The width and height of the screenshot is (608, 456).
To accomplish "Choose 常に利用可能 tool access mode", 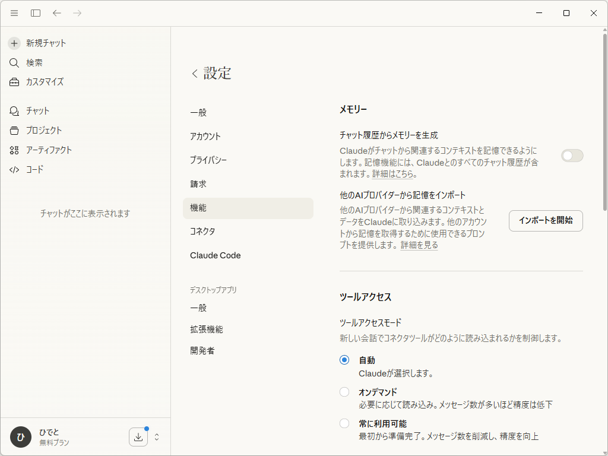I will coord(344,423).
